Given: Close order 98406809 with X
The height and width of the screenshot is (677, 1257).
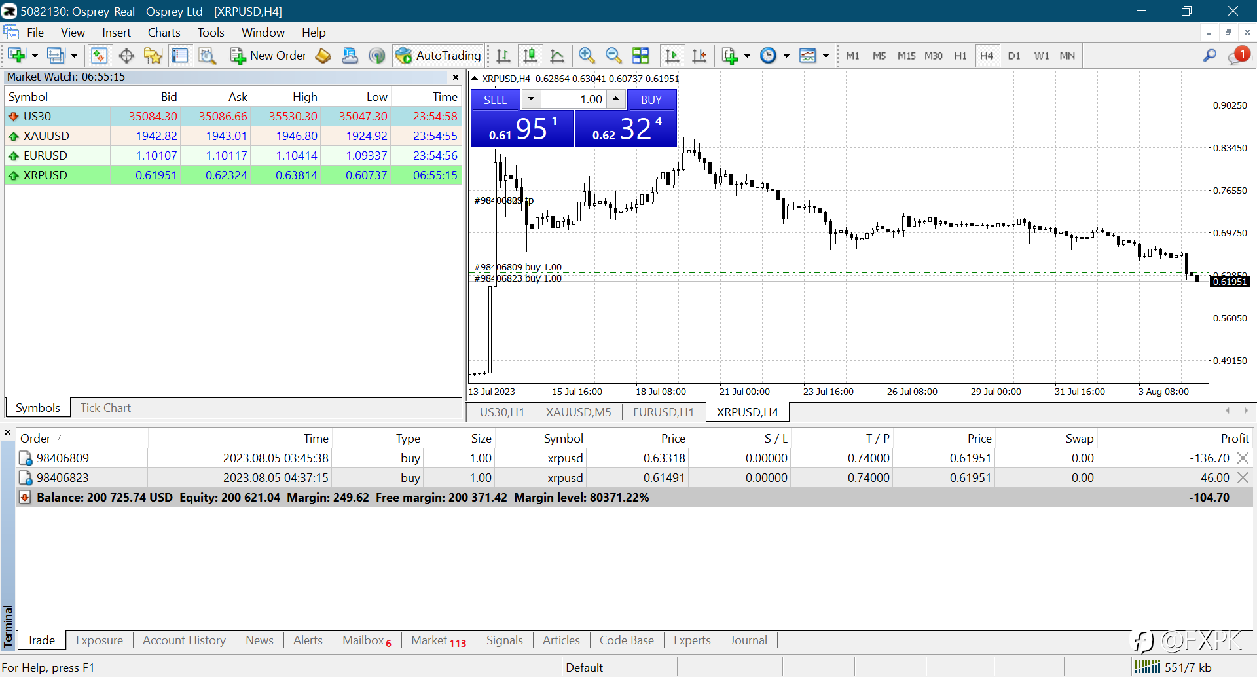Looking at the screenshot, I should coord(1243,458).
